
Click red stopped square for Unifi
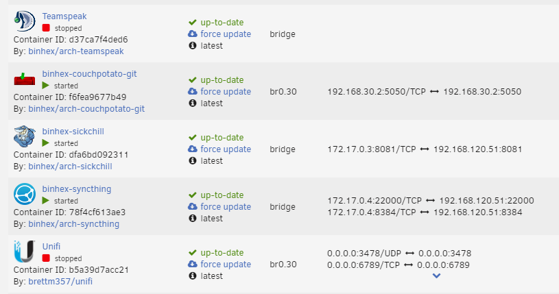[x=46, y=258]
